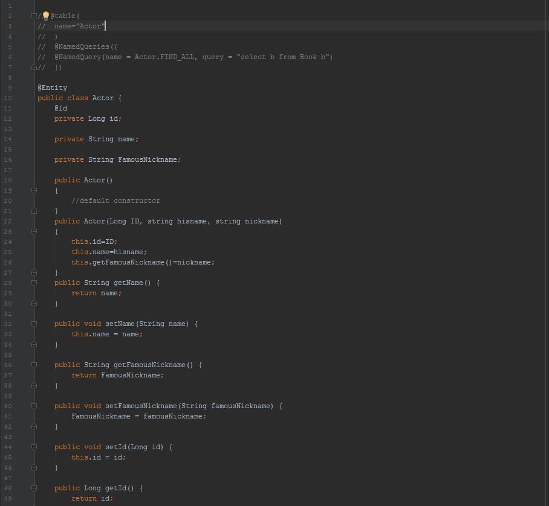Click 'Long id;' field declaration
This screenshot has height=506, width=549.
105,118
